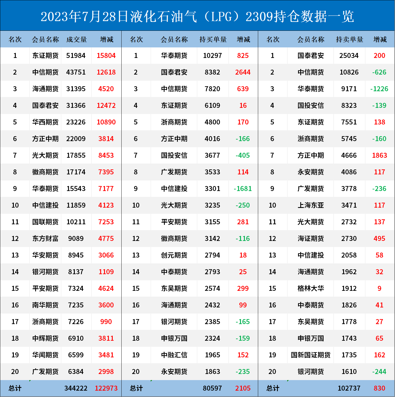Select the long position value 10297
The width and height of the screenshot is (395, 397).
pos(212,56)
